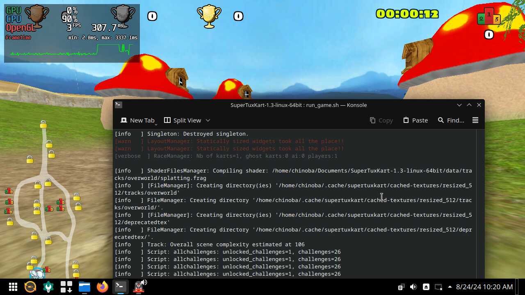Viewport: 525px width, 295px height.
Task: Click the 'Overall scene complexity estimated at 106' line
Action: [x=210, y=245]
